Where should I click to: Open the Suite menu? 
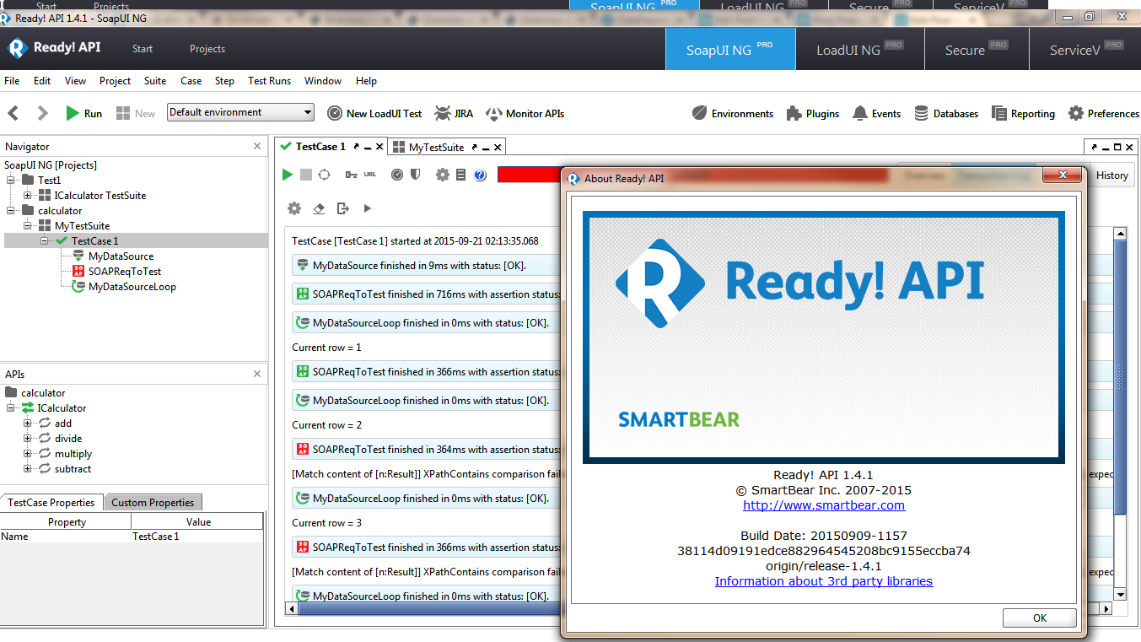[x=155, y=81]
